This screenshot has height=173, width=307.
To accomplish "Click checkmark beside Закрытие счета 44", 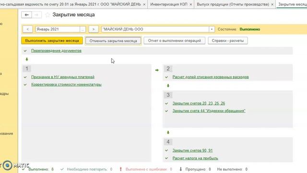I will (x=166, y=111).
